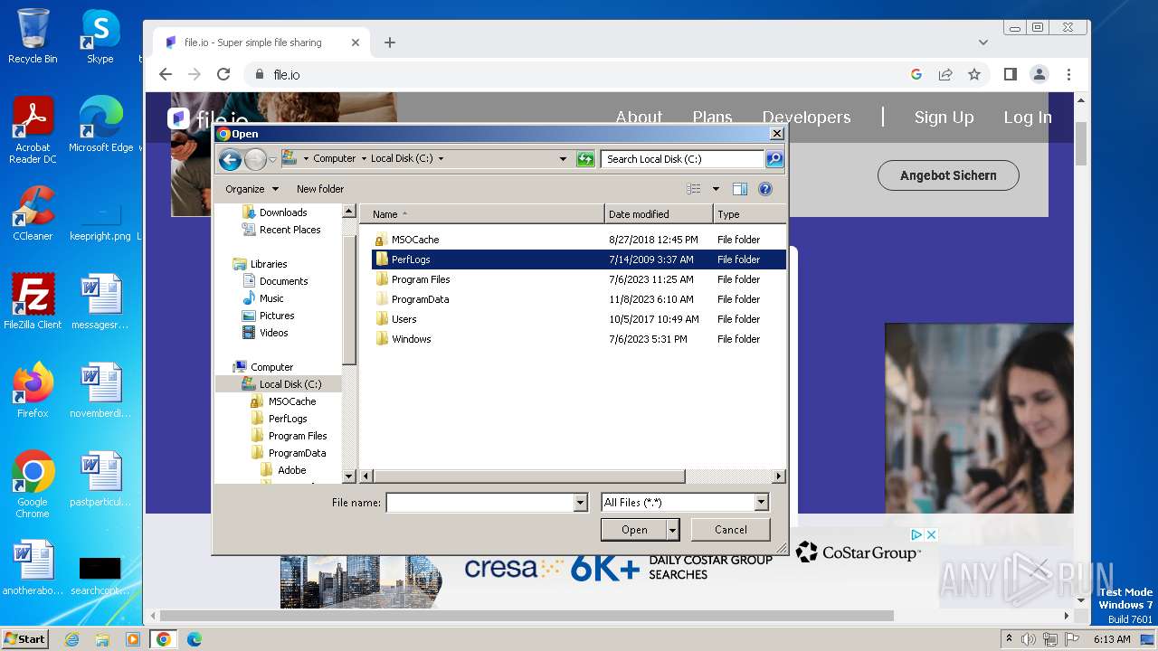Viewport: 1158px width, 651px height.
Task: Open Recycle Bin desktop icon
Action: click(x=33, y=36)
